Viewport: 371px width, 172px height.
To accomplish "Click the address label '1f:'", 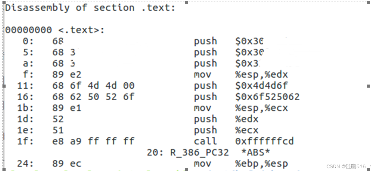I will tap(25, 141).
